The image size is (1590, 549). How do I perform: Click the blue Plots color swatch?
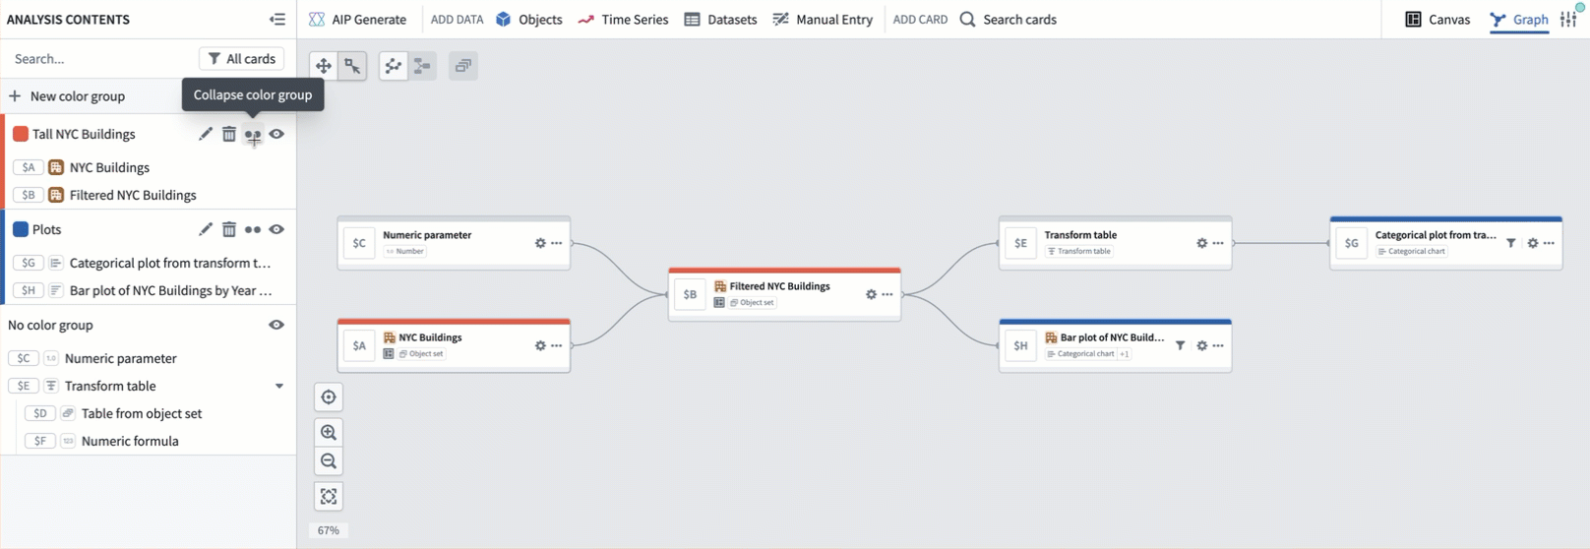20,229
